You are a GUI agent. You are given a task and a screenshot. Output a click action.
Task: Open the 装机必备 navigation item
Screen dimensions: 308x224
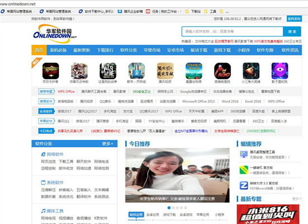(x=58, y=50)
